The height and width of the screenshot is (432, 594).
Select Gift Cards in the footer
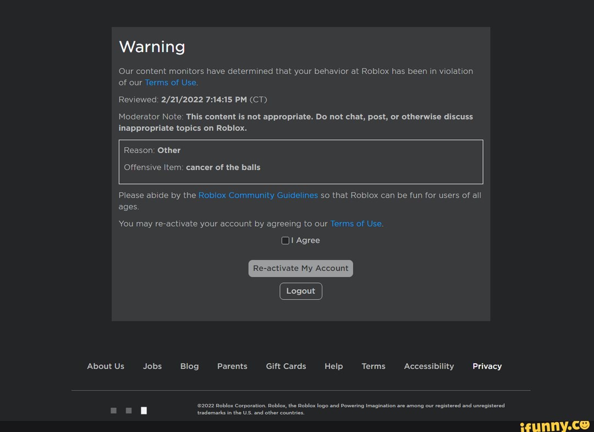286,366
